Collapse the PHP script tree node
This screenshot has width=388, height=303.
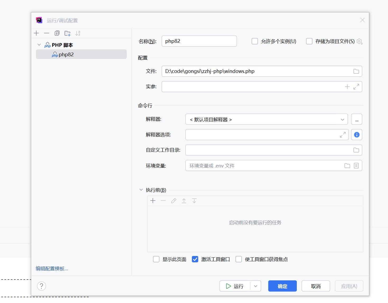click(x=39, y=45)
